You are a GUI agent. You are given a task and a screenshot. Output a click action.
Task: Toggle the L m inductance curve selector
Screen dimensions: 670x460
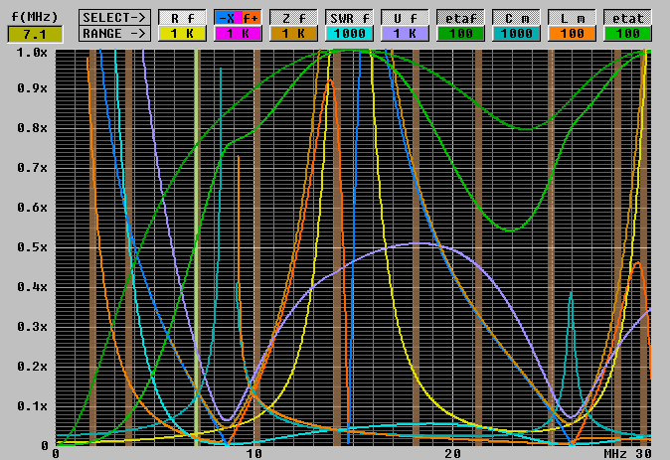572,18
